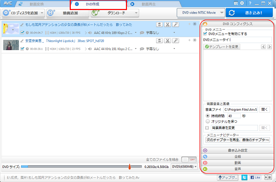Expand the ダウンロード dropdown arrow
Viewport: 276px width, 182px height.
click(136, 13)
